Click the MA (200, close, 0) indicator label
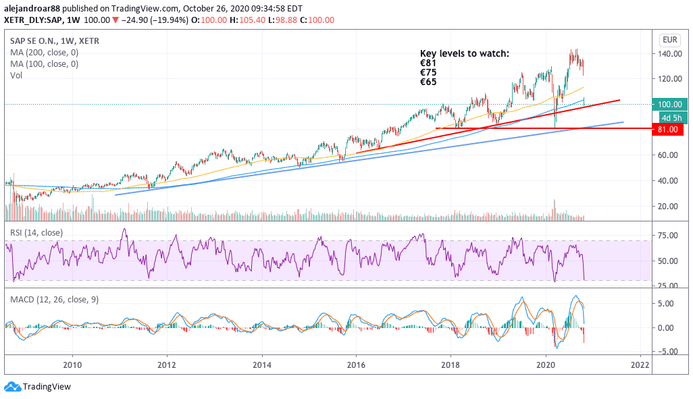The height and width of the screenshot is (399, 693). [x=44, y=52]
